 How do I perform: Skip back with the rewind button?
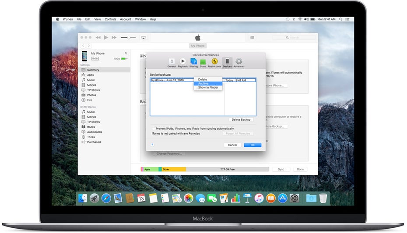pos(98,38)
